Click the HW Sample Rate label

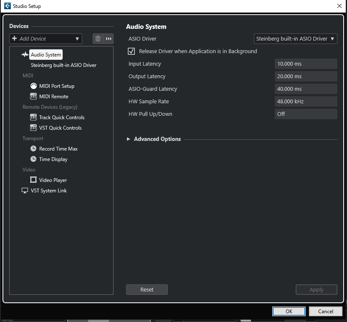pyautogui.click(x=149, y=102)
